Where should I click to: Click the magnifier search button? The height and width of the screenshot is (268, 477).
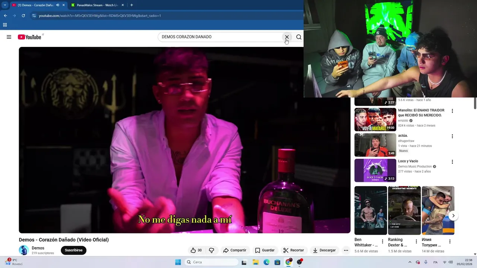coord(299,37)
